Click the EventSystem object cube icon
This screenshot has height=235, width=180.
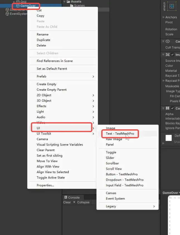click(7, 14)
